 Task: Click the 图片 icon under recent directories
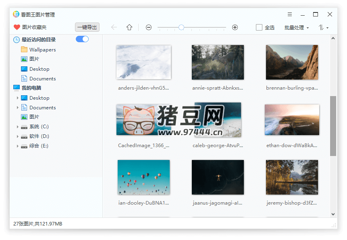pos(24,59)
